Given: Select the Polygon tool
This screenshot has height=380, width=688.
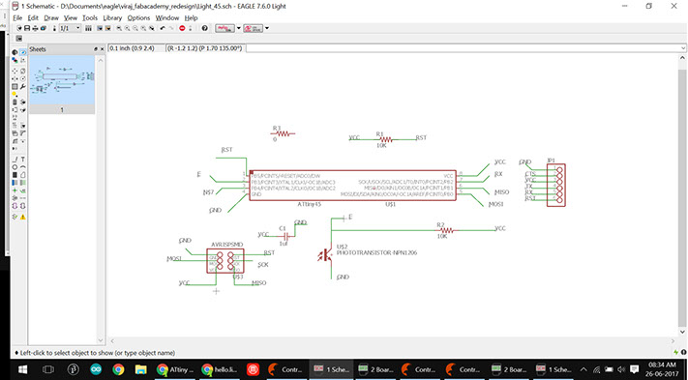Looking at the screenshot, I should [23, 175].
